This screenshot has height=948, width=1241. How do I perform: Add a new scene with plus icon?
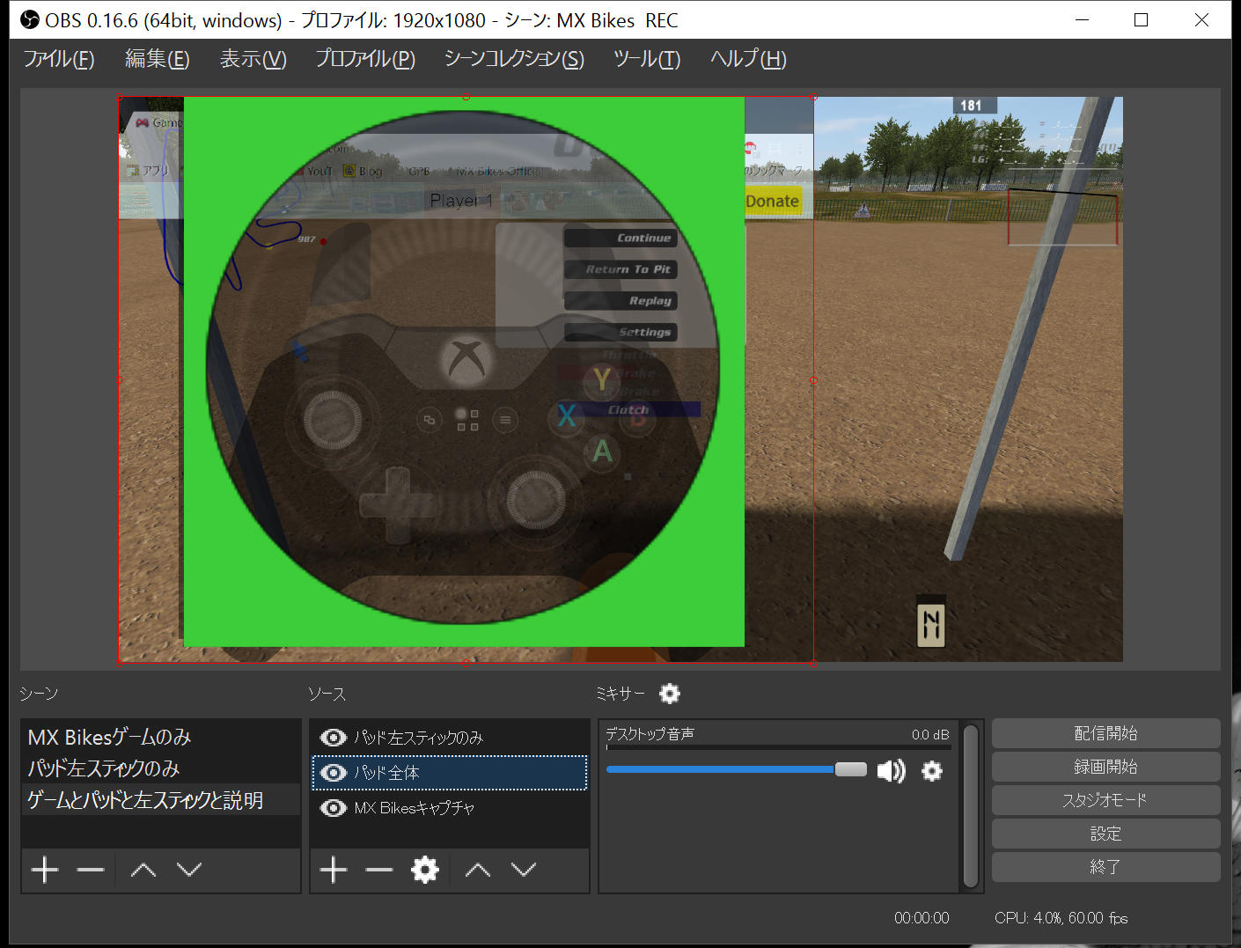point(45,870)
